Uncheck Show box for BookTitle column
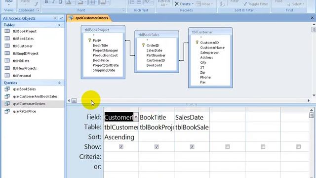316x178 pixels. 157,147
